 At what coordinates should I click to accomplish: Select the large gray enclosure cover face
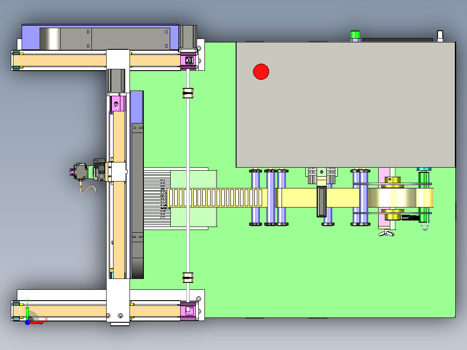(x=346, y=104)
